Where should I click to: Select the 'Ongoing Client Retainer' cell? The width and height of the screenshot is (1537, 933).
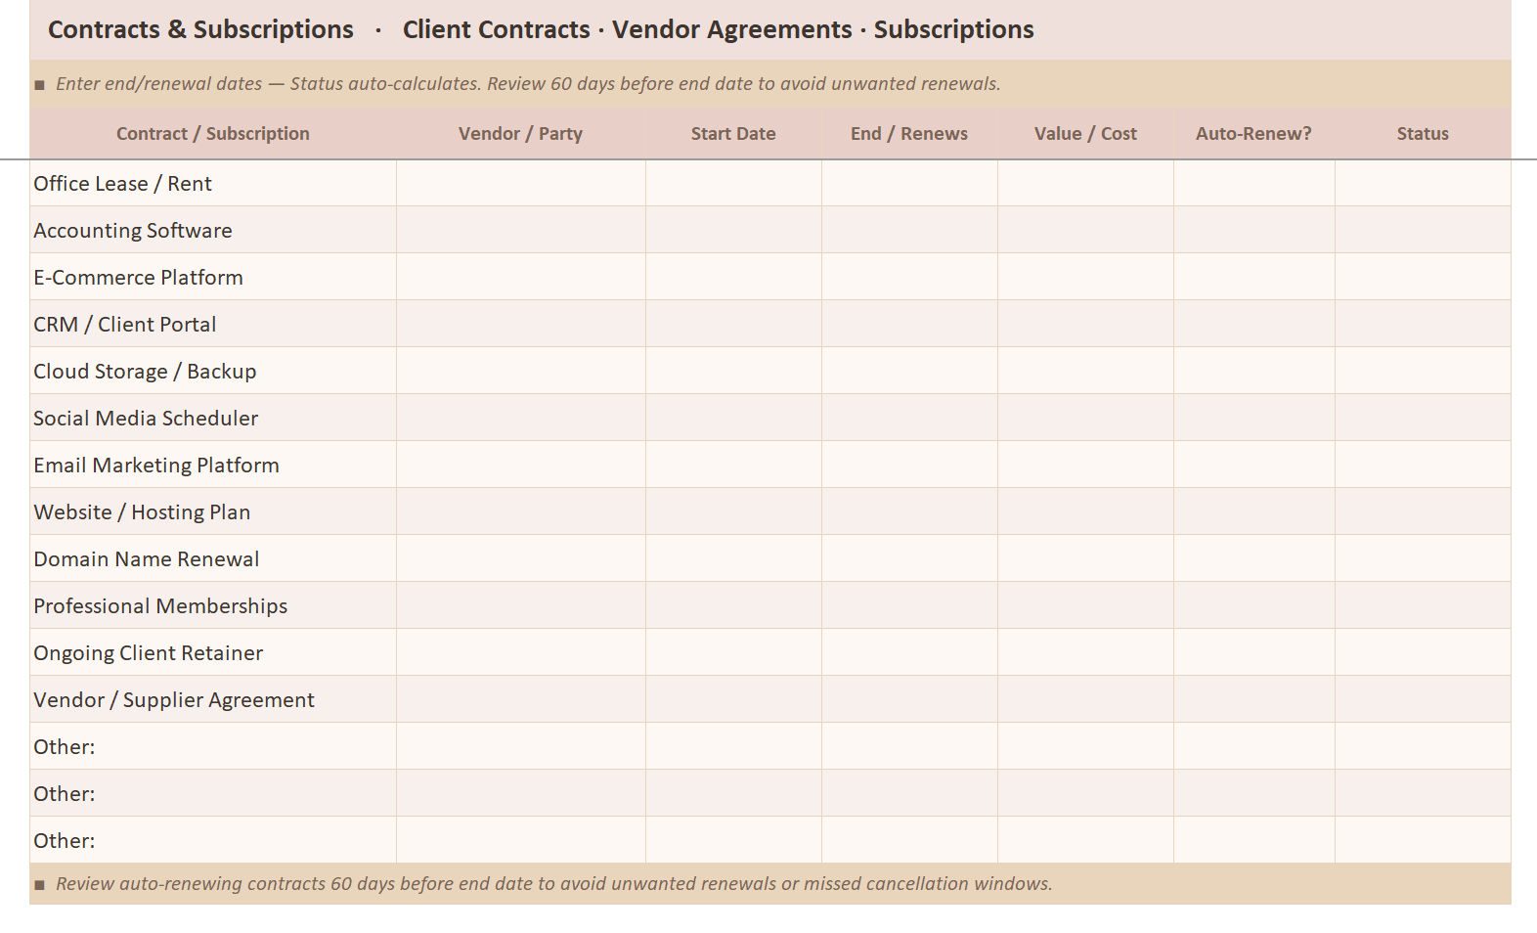[x=213, y=652]
